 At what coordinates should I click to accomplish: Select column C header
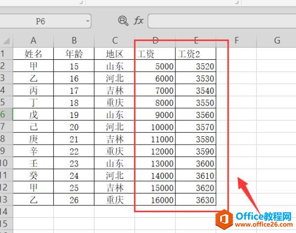tap(115, 40)
